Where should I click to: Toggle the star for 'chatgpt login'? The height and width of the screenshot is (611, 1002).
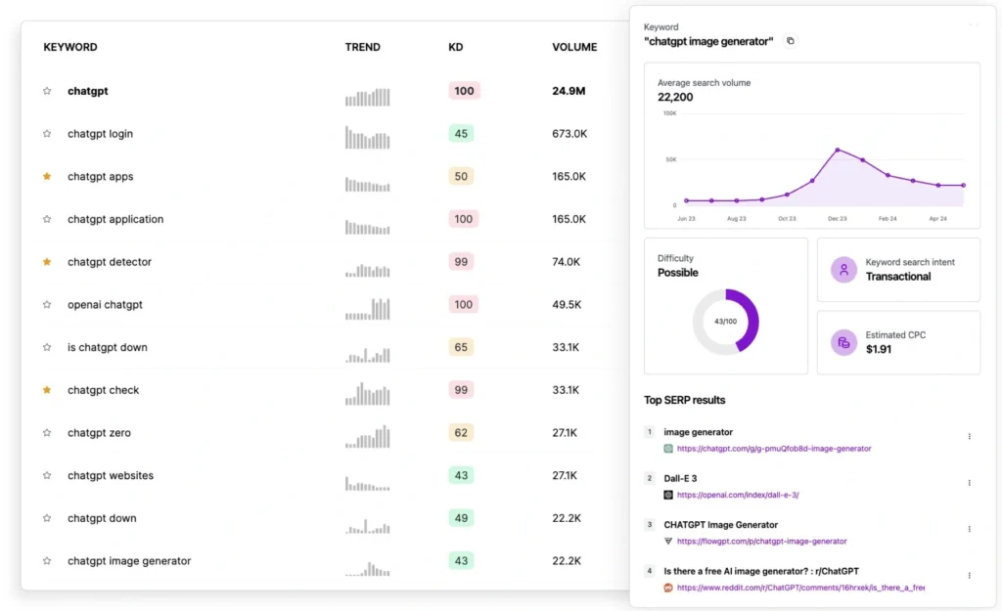click(x=47, y=134)
